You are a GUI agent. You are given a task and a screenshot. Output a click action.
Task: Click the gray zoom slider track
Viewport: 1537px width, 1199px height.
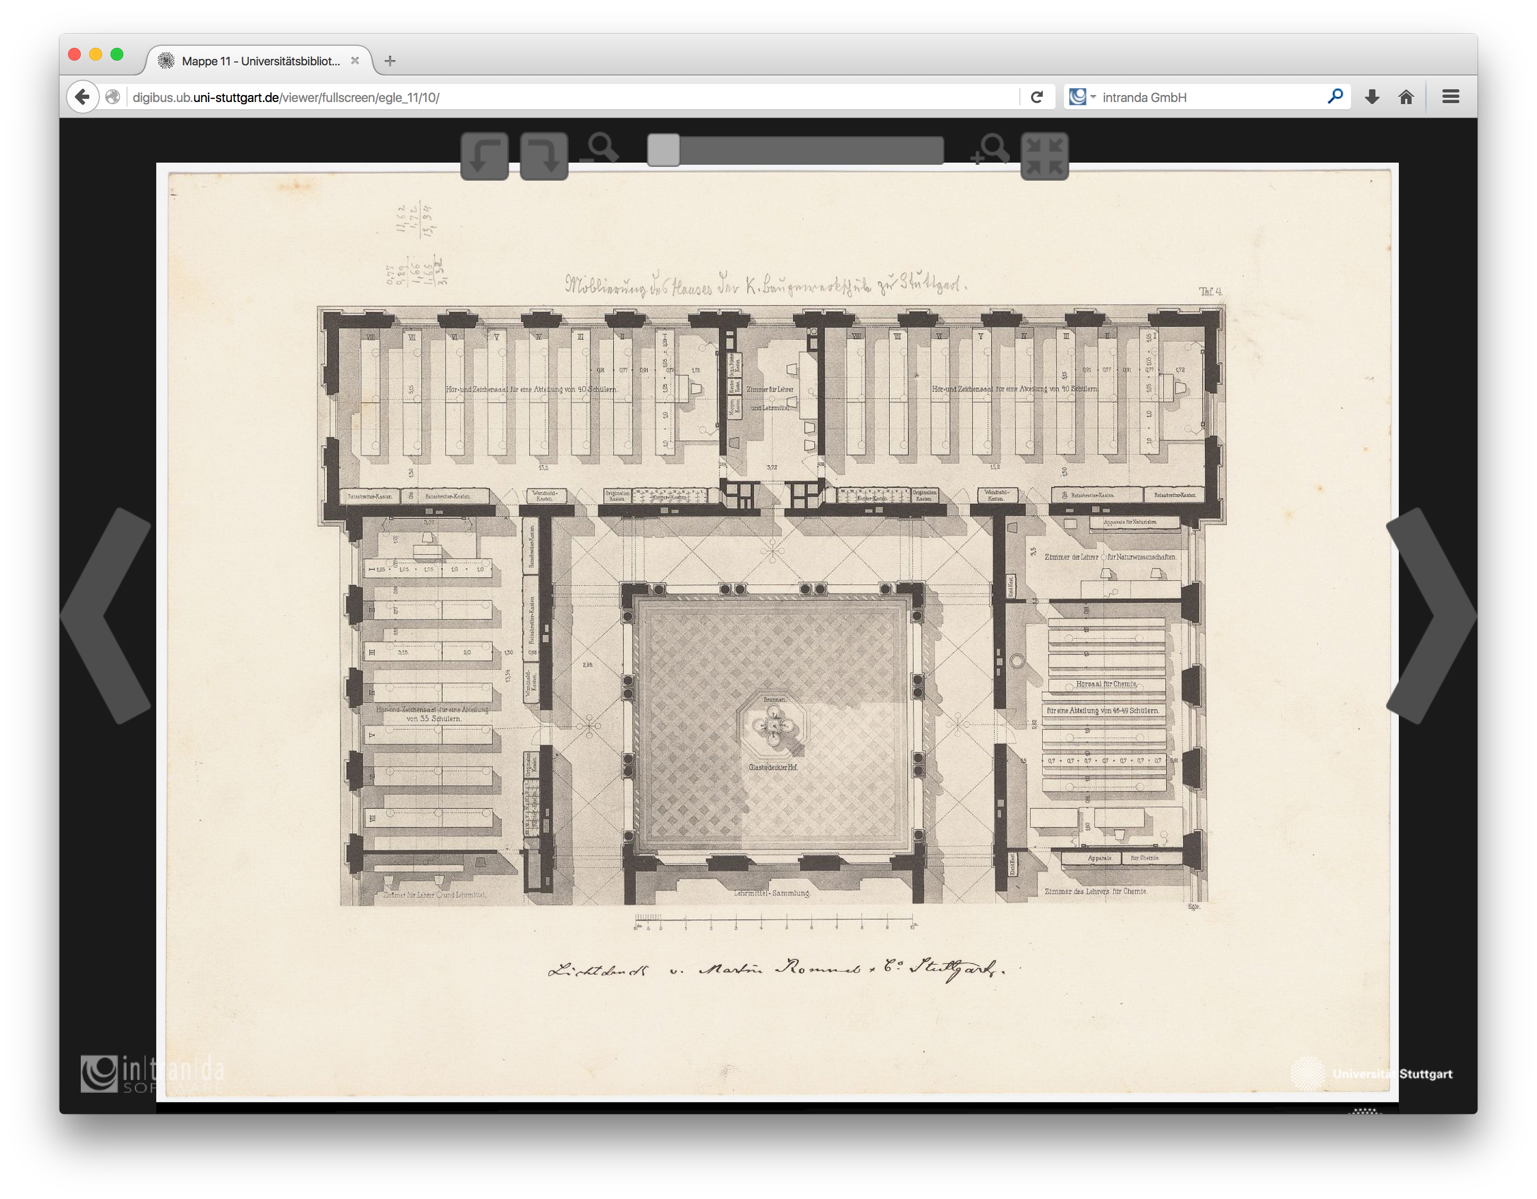pyautogui.click(x=795, y=150)
